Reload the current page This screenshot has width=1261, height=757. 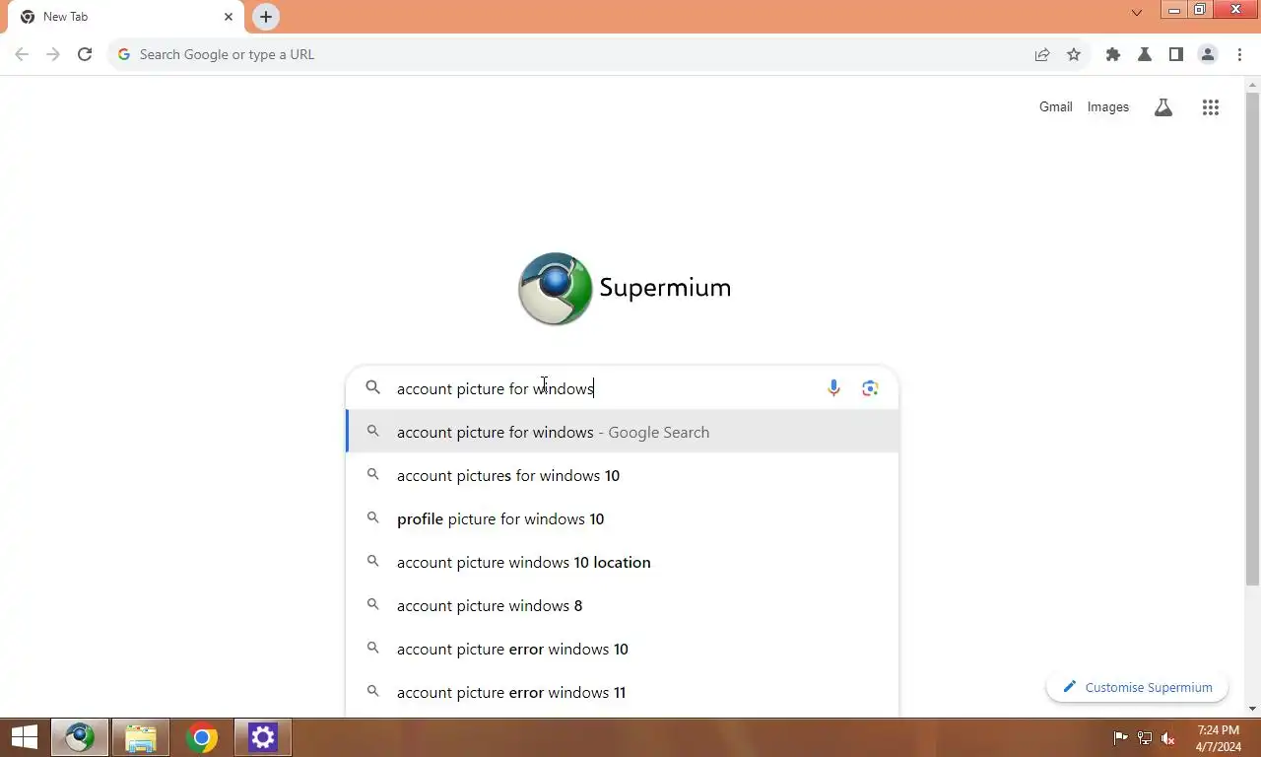85,54
